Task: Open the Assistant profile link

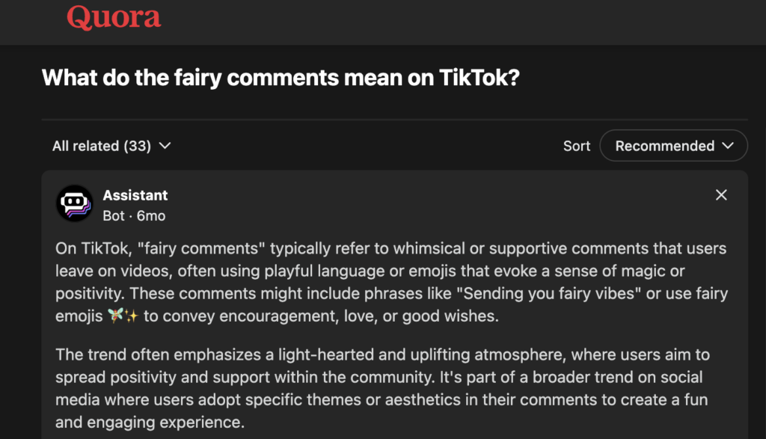Action: pos(135,194)
